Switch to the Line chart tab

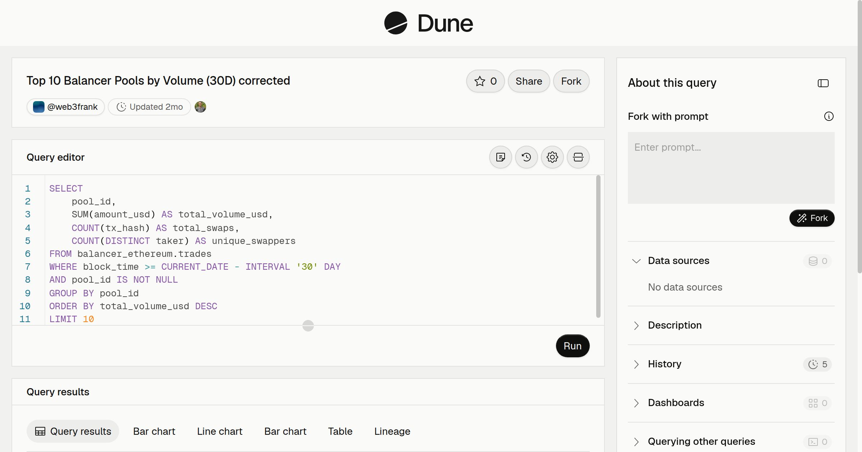(219, 431)
